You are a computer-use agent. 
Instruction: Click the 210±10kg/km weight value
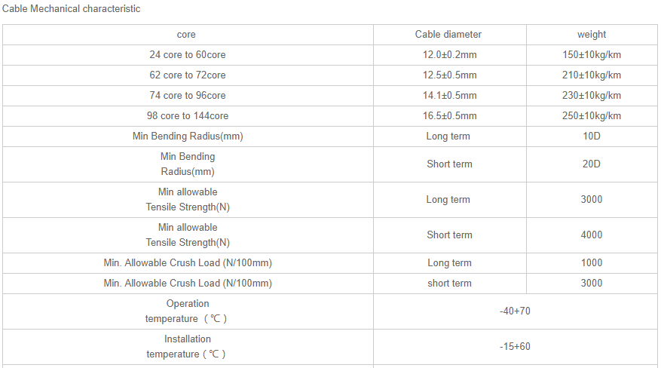click(x=592, y=75)
